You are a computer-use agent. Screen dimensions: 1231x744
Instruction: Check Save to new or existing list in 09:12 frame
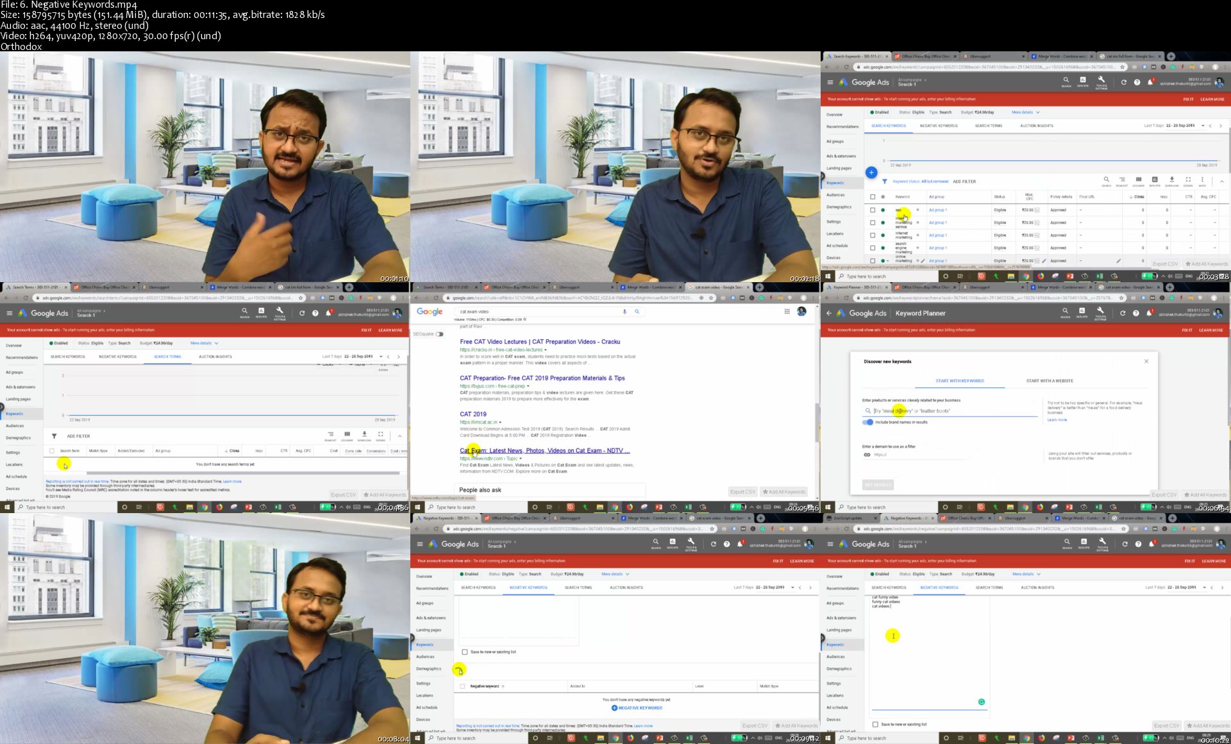[x=465, y=652]
